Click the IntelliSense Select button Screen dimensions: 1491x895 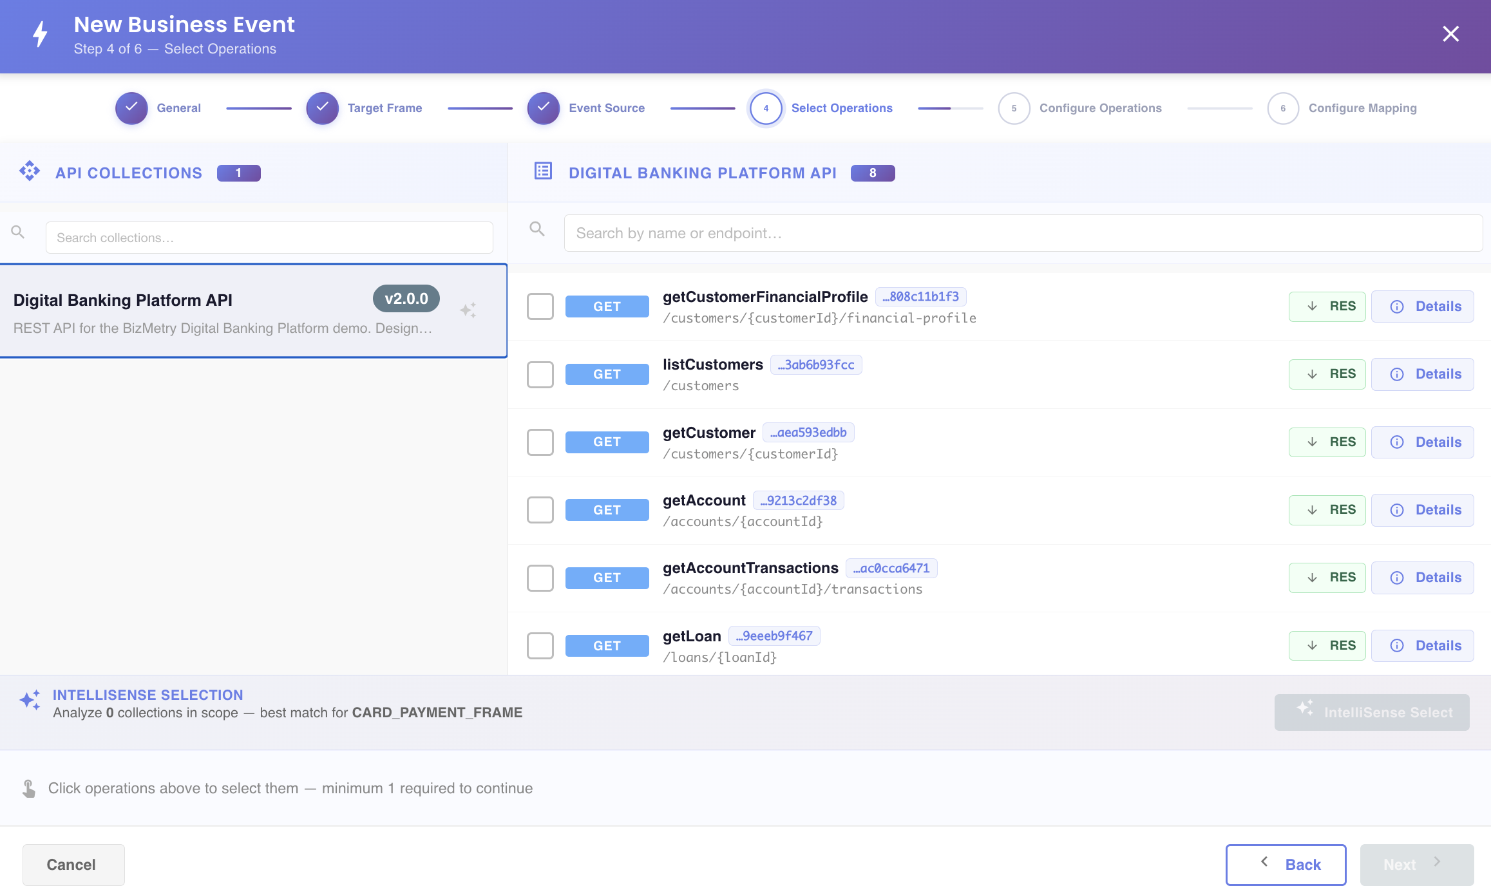tap(1372, 712)
